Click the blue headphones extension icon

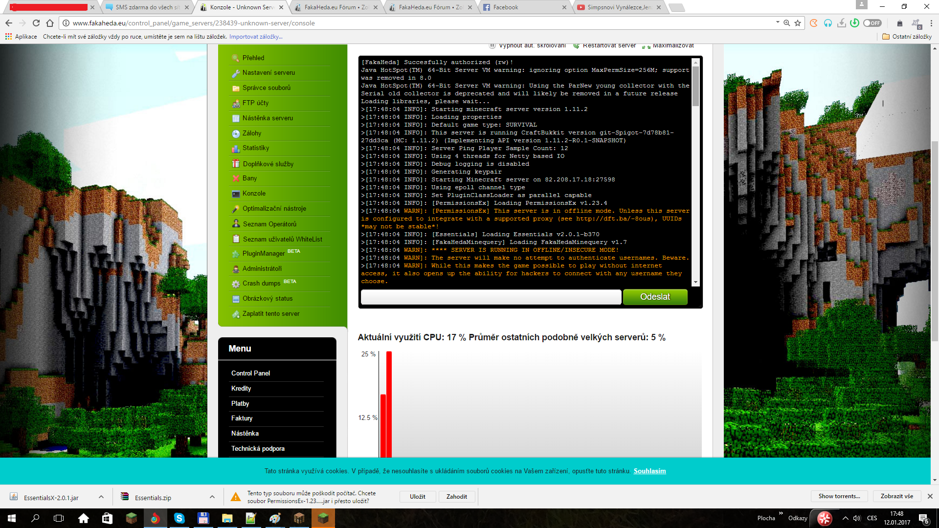(827, 23)
